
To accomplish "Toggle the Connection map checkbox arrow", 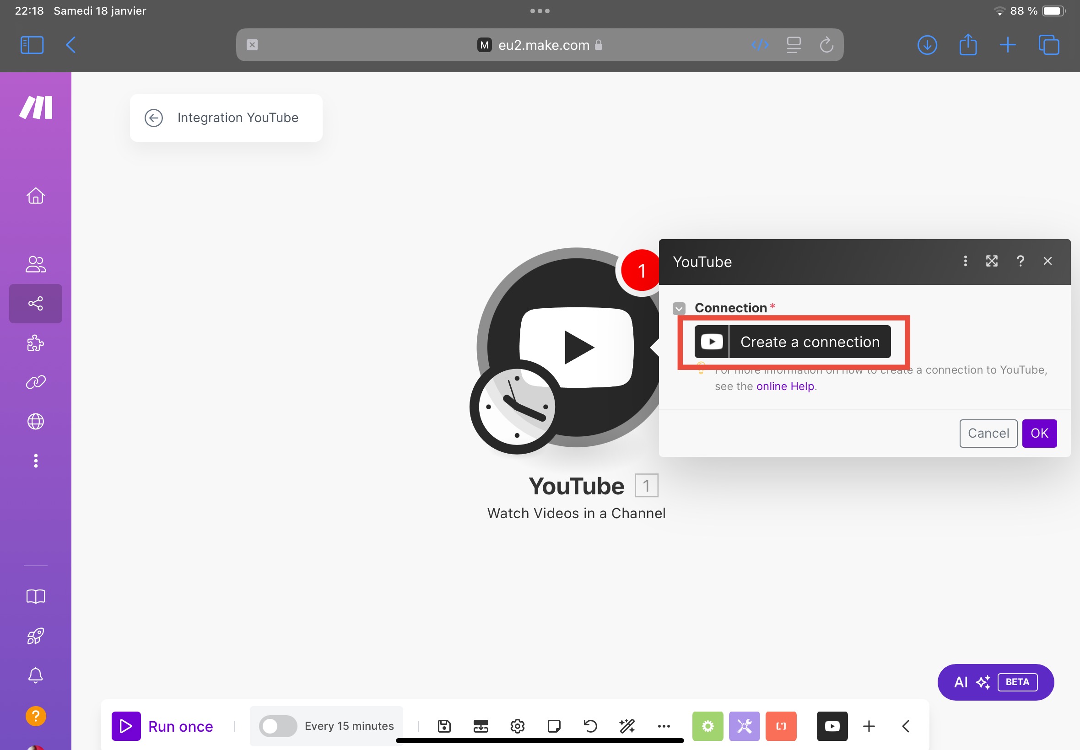I will coord(679,308).
